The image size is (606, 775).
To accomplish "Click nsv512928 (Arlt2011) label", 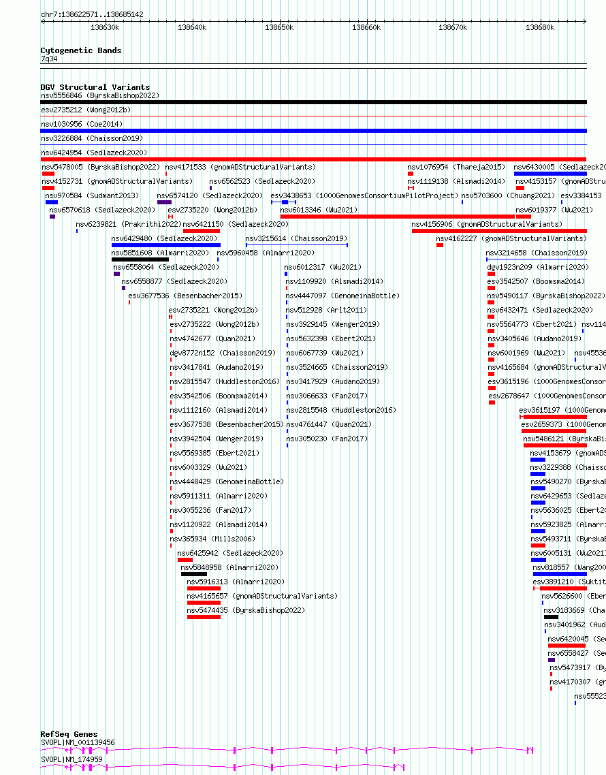I will pos(326,311).
